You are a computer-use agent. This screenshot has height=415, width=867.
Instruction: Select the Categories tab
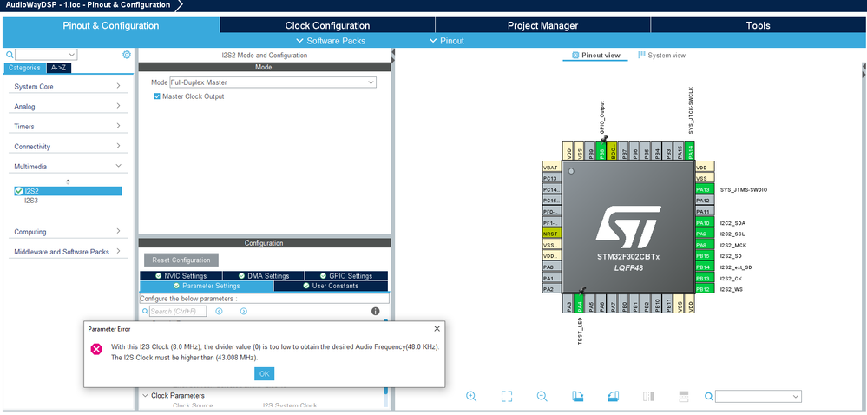coord(24,68)
